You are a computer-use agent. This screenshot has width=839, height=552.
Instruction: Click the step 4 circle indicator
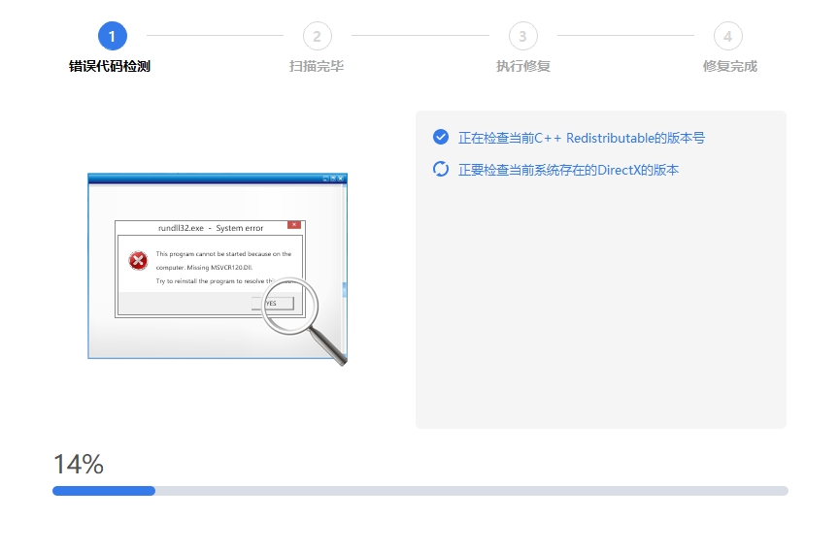[x=727, y=36]
